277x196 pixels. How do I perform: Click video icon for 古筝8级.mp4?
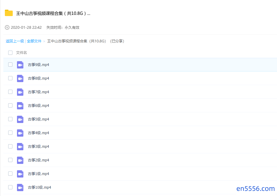[20, 78]
